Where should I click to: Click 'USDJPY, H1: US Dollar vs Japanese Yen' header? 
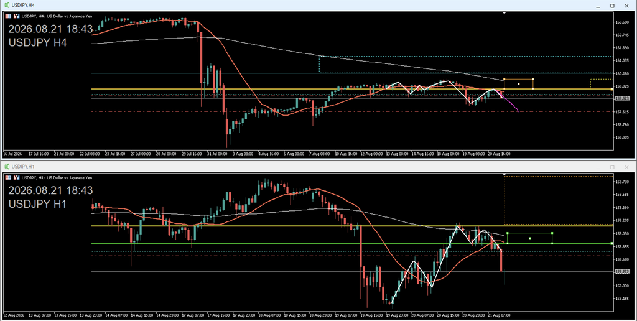click(x=57, y=177)
